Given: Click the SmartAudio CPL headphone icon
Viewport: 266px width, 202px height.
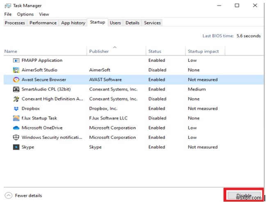Looking at the screenshot, I should click(16, 89).
